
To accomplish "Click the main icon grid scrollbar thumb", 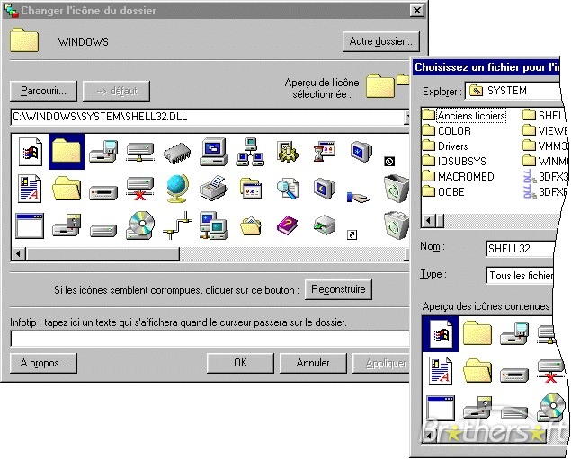I will [103, 254].
